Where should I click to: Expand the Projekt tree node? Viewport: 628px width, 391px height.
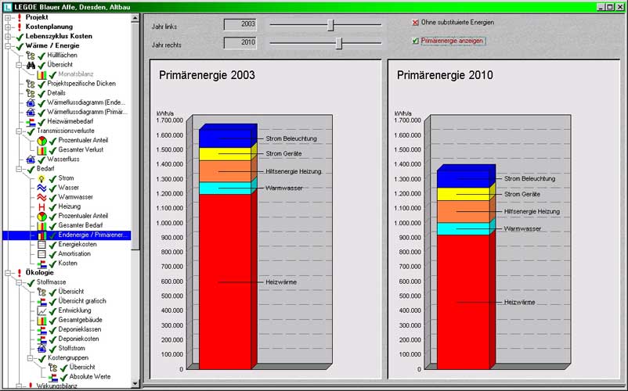[7, 17]
